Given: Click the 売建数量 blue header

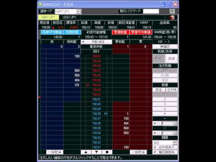Looking at the screenshot, I should pos(72,32).
